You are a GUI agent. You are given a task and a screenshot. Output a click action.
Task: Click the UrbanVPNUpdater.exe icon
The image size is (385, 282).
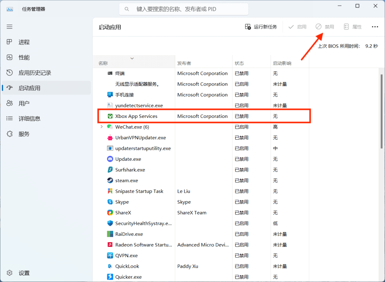(110, 137)
